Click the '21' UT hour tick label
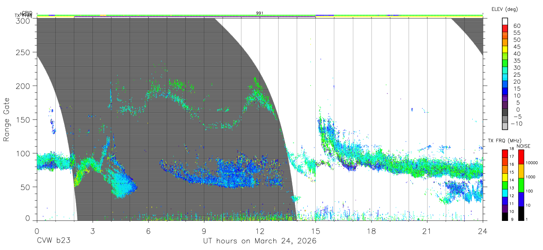 click(x=427, y=231)
